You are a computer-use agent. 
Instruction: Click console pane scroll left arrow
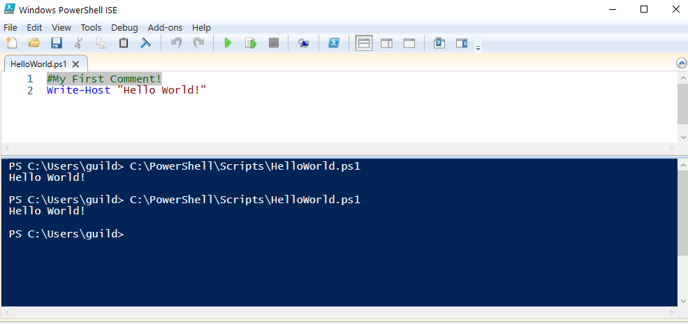point(6,312)
